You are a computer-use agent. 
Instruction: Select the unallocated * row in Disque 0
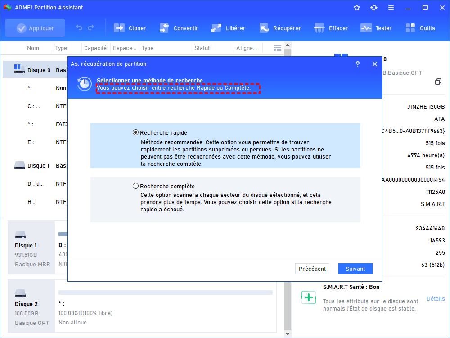[35, 88]
